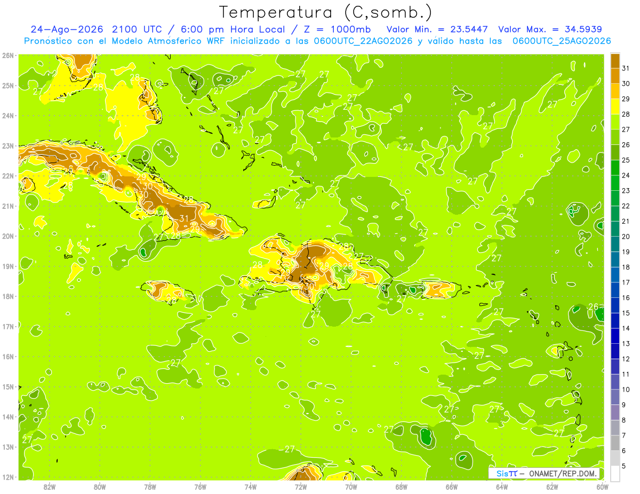
Task: Click the '26' contour label near 61W
Action: point(593,307)
